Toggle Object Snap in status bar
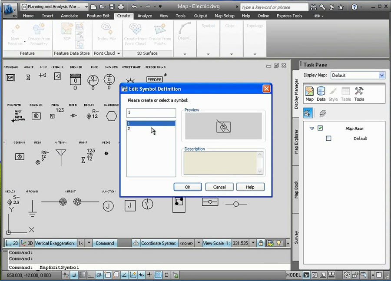 click(107, 275)
